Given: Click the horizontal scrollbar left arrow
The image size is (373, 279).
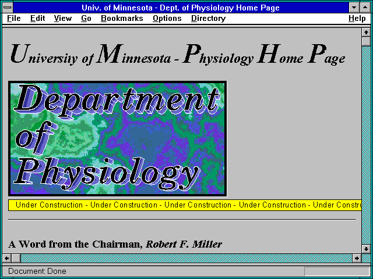Looking at the screenshot, I should pos(6,258).
